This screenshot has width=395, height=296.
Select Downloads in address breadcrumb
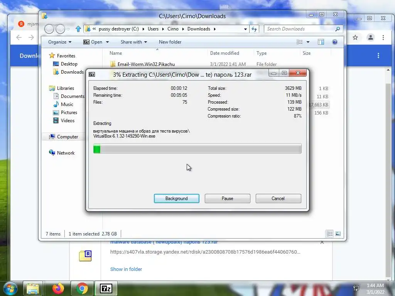pos(199,29)
